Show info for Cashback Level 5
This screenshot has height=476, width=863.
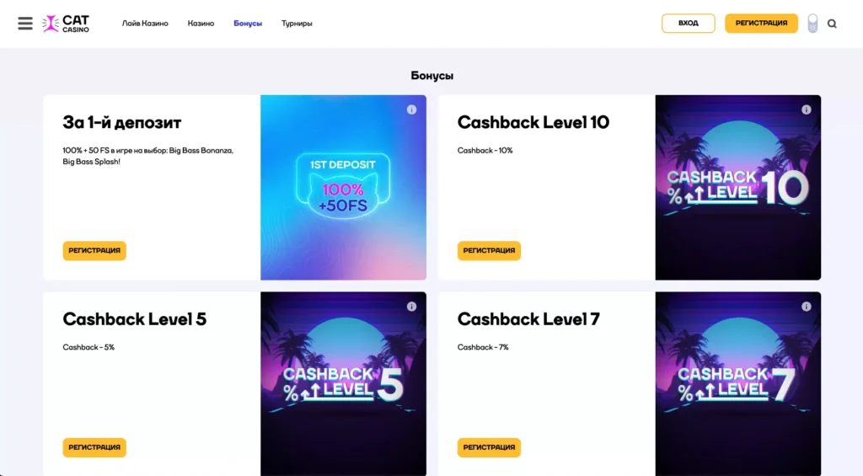[x=411, y=307]
